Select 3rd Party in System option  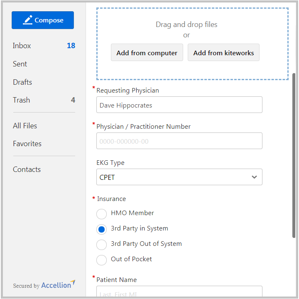(x=101, y=229)
